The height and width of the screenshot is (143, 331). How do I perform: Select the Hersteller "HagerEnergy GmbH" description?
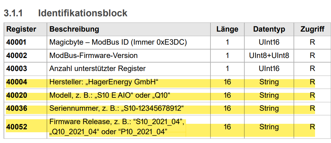click(106, 82)
